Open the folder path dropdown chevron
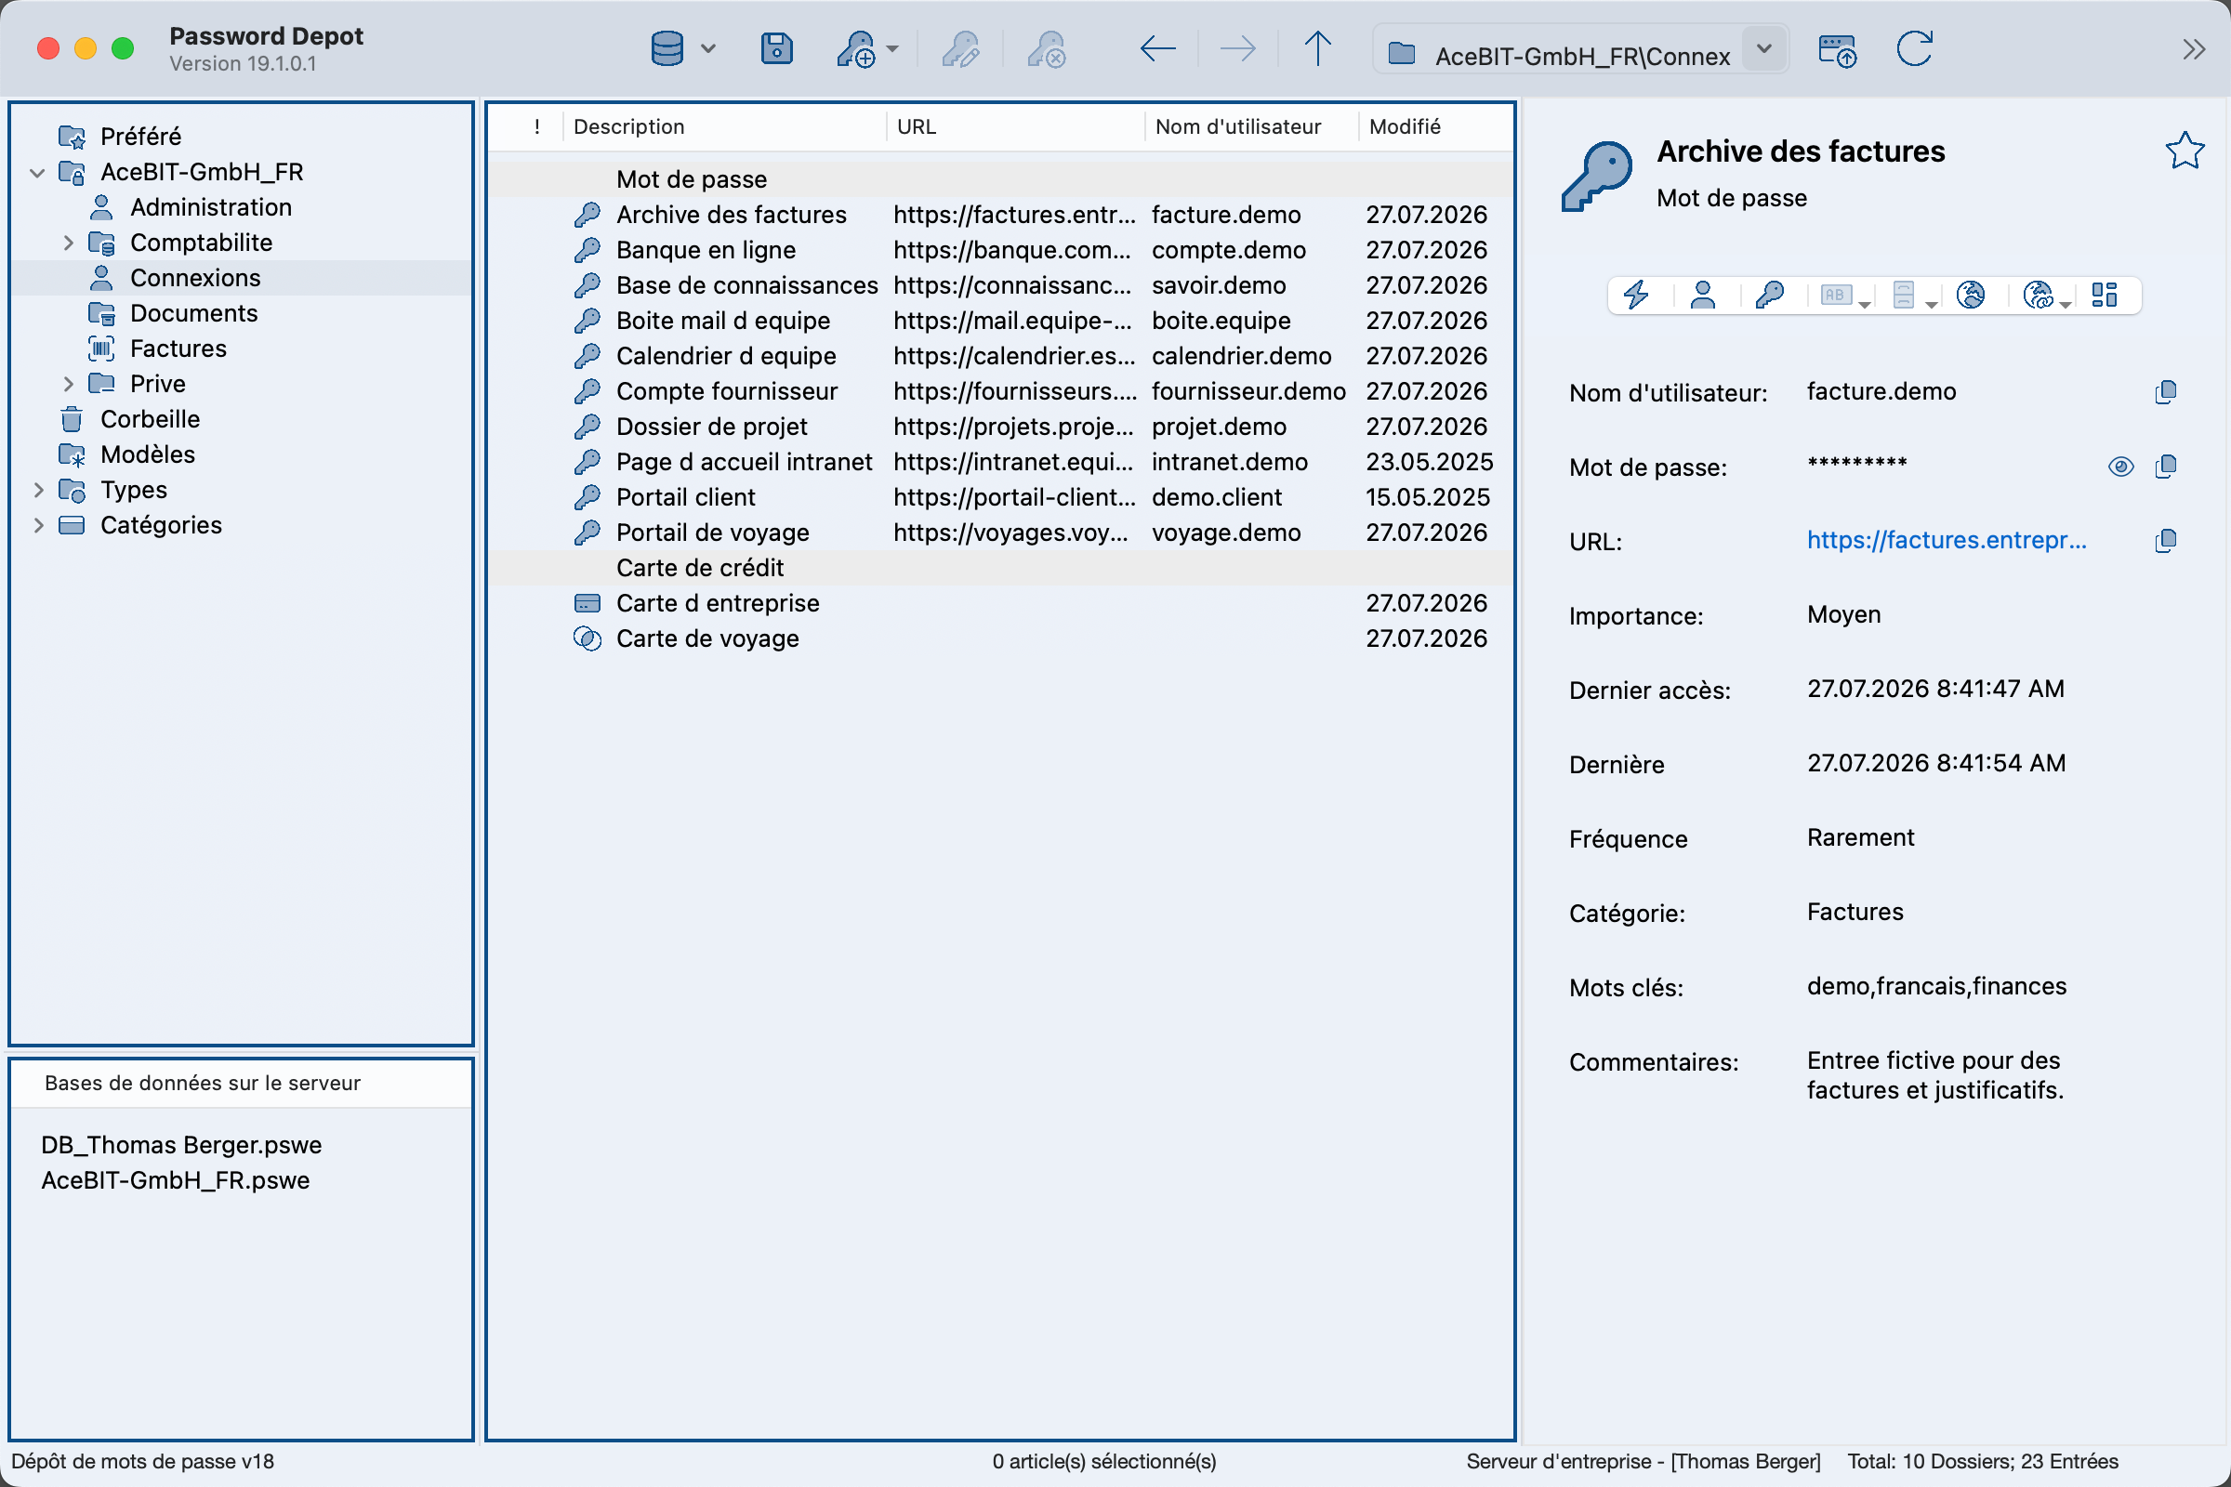The height and width of the screenshot is (1487, 2231). tap(1763, 48)
